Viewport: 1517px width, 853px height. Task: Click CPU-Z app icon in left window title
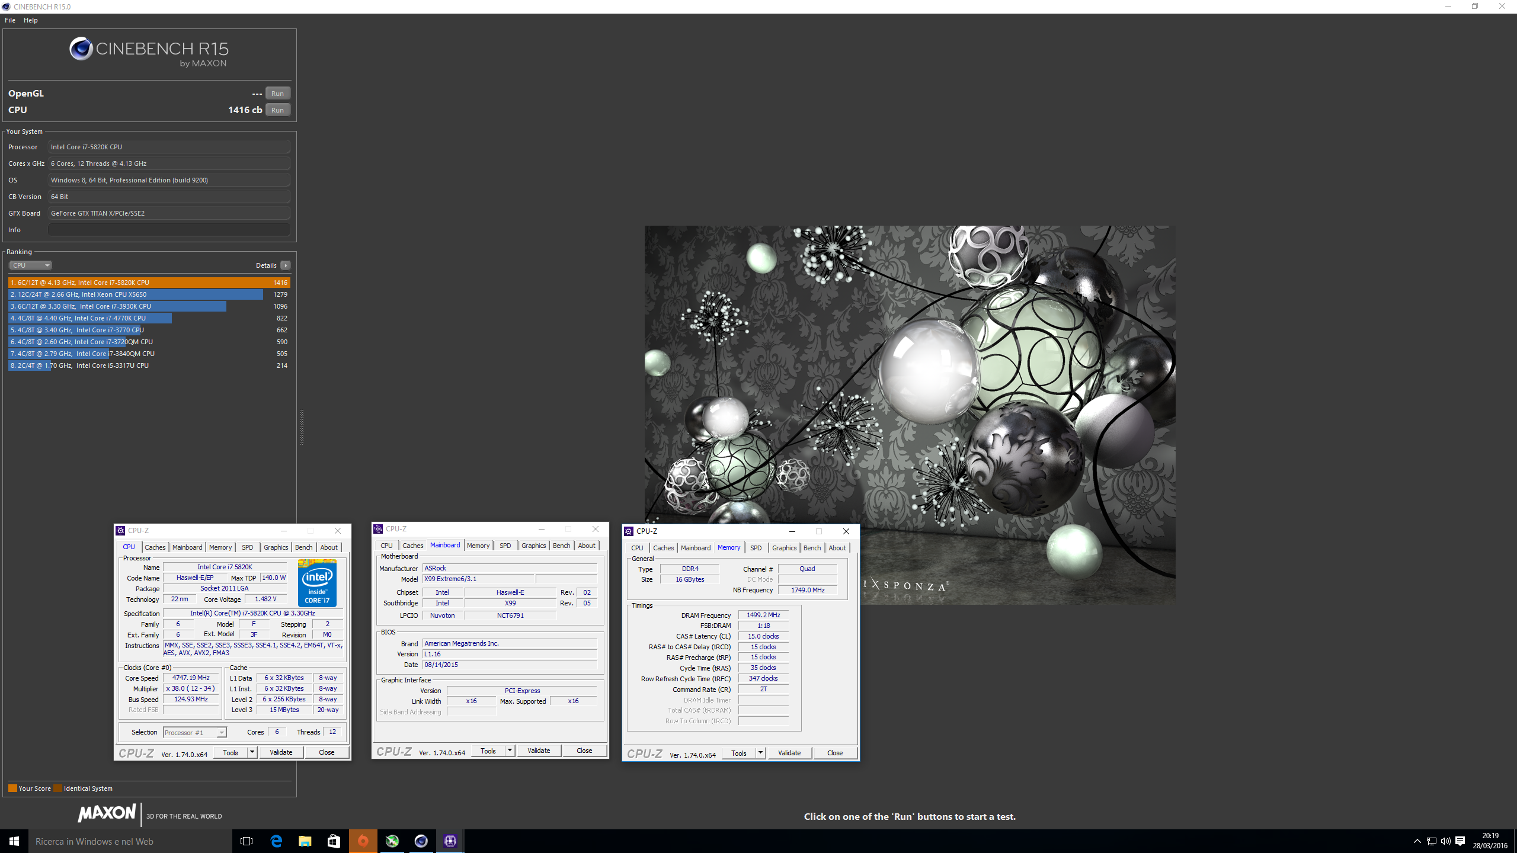click(x=120, y=531)
